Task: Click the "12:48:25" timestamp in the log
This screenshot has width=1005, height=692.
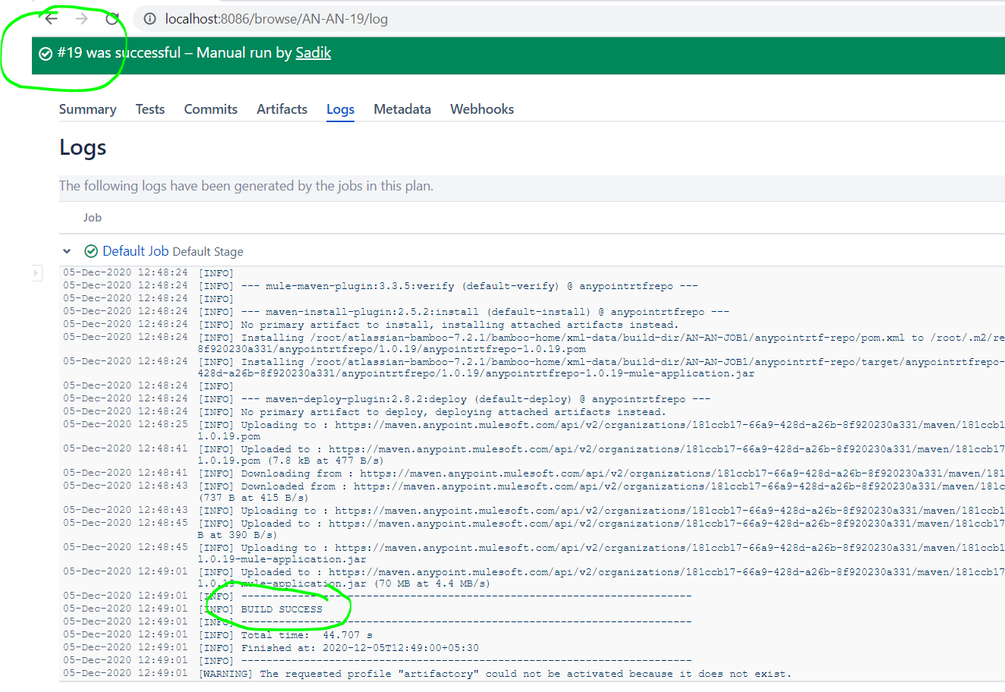Action: coord(162,424)
